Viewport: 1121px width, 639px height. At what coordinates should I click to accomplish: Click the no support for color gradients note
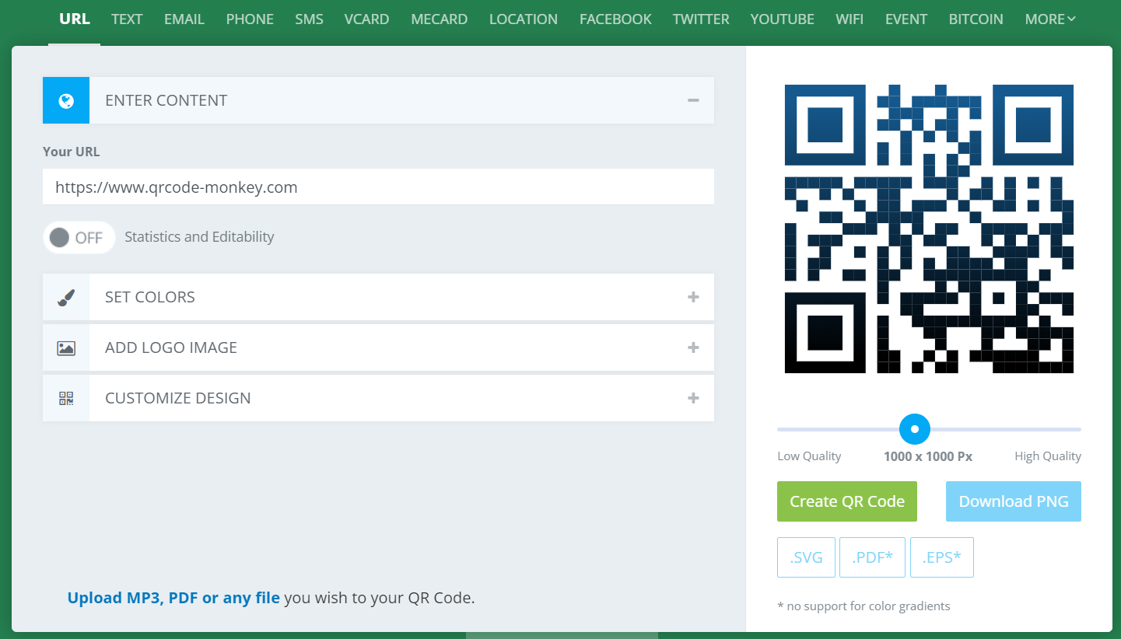coord(864,606)
